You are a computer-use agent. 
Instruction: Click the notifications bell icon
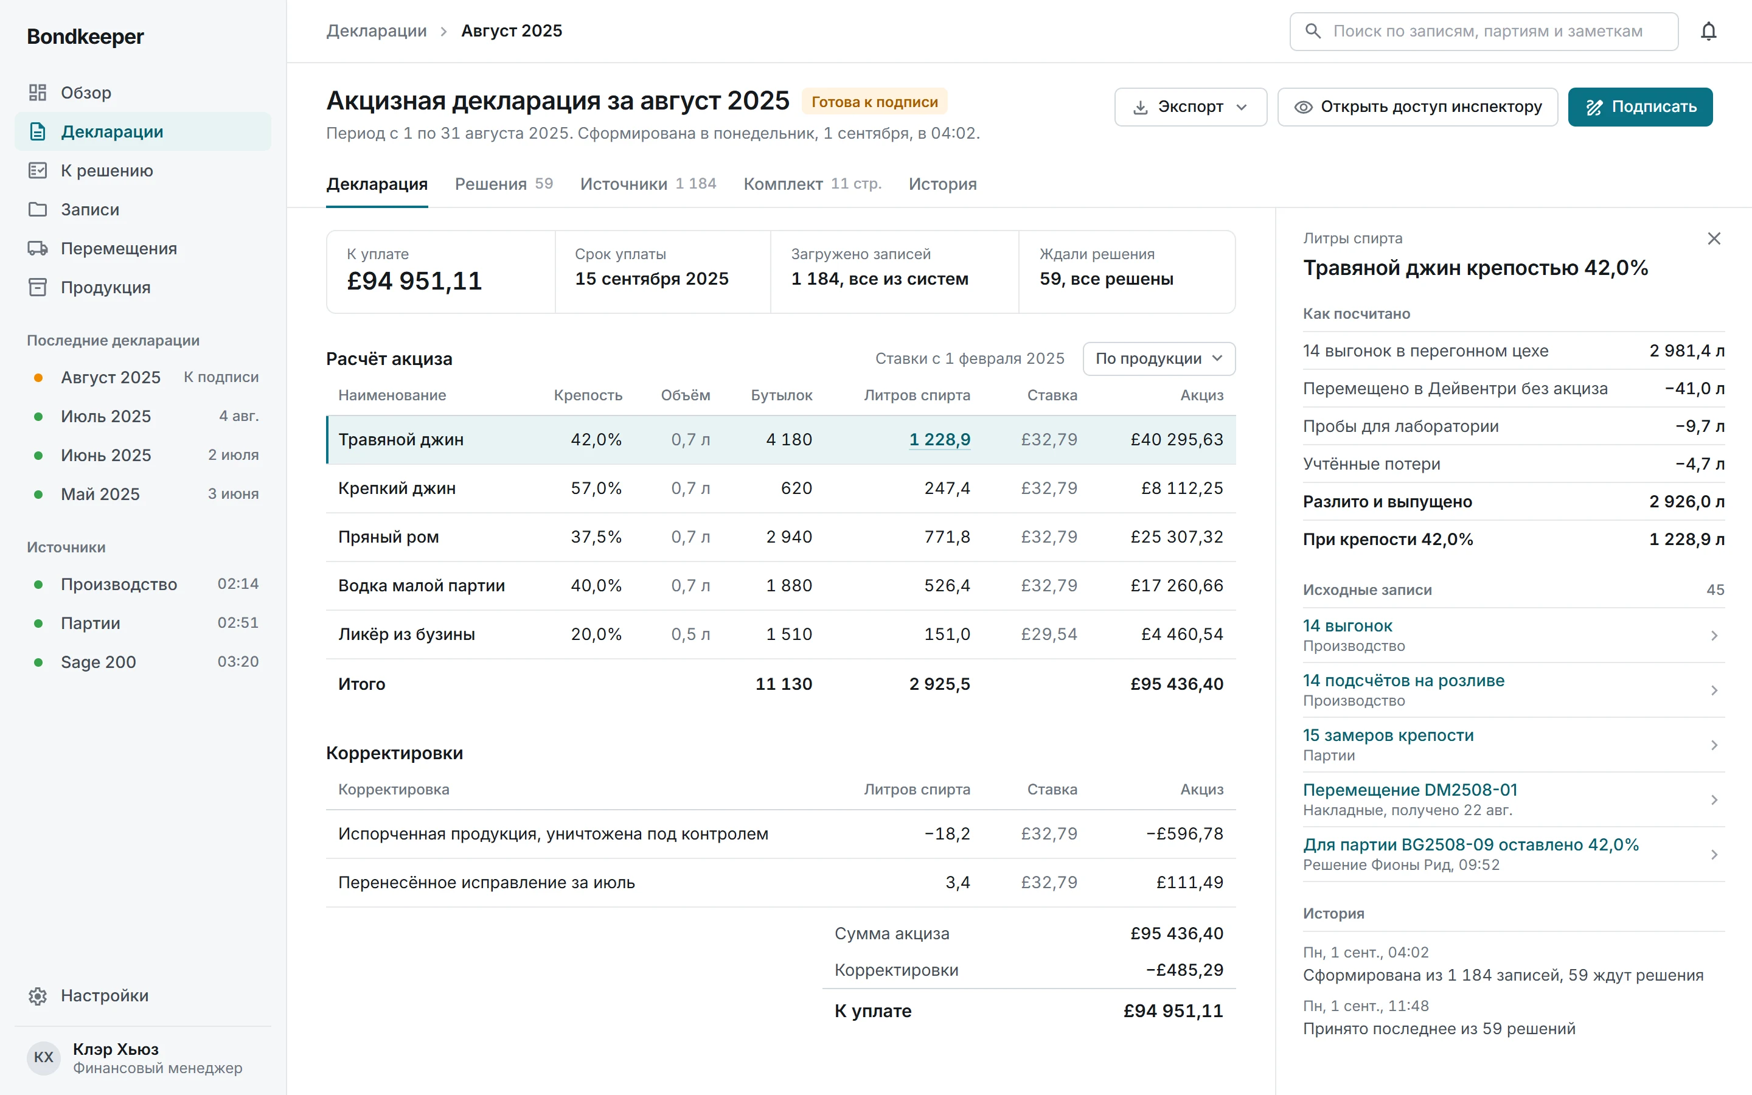click(1708, 31)
